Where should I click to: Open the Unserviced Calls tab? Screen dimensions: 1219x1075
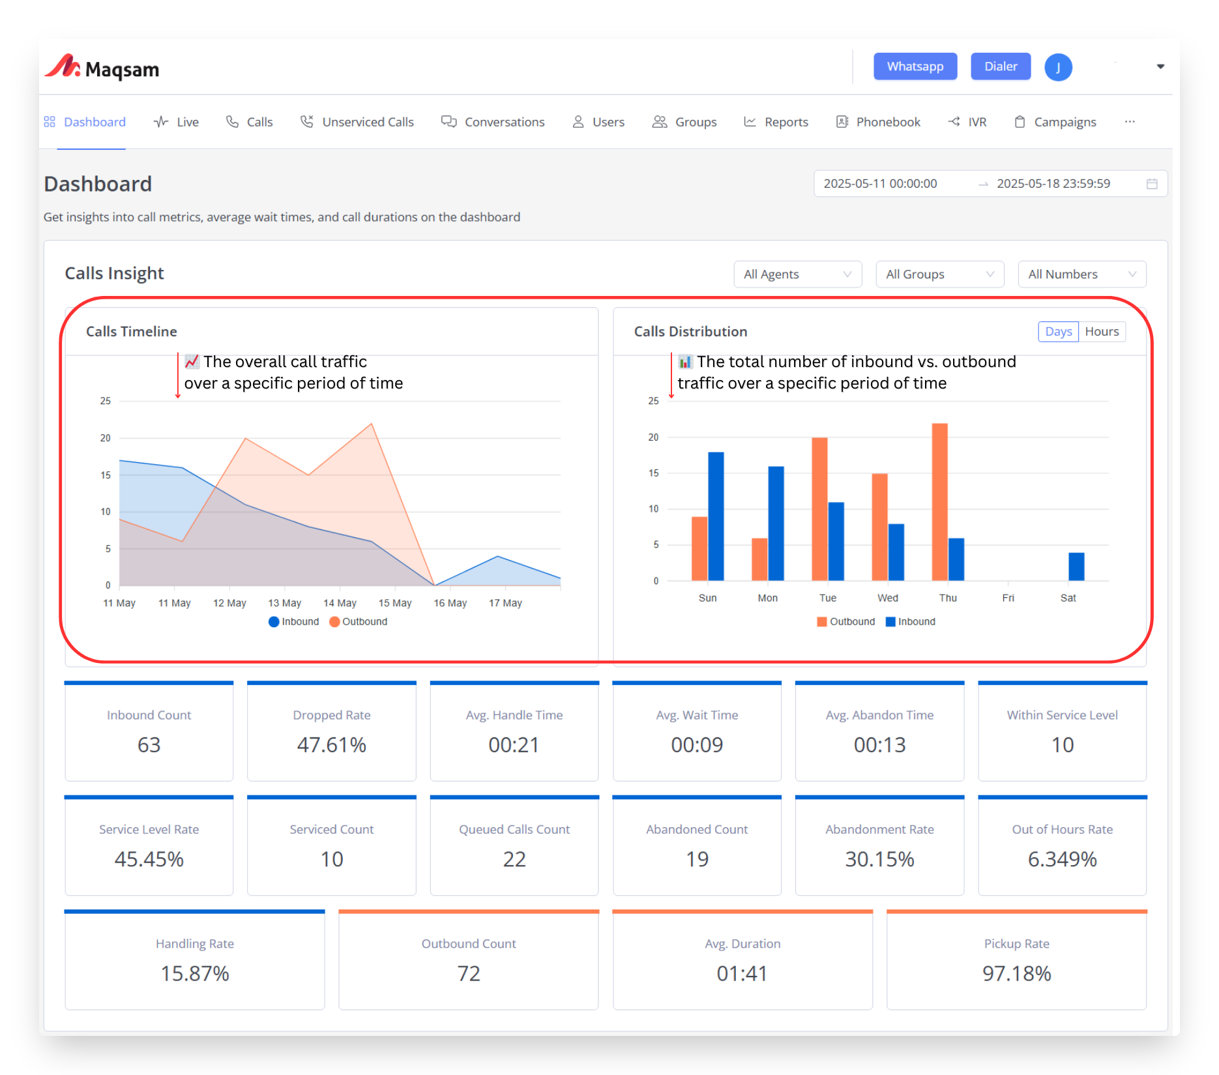[x=357, y=122]
